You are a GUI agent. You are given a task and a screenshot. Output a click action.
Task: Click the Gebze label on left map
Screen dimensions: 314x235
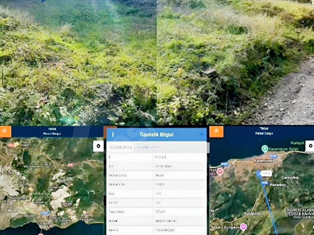tap(11, 211)
